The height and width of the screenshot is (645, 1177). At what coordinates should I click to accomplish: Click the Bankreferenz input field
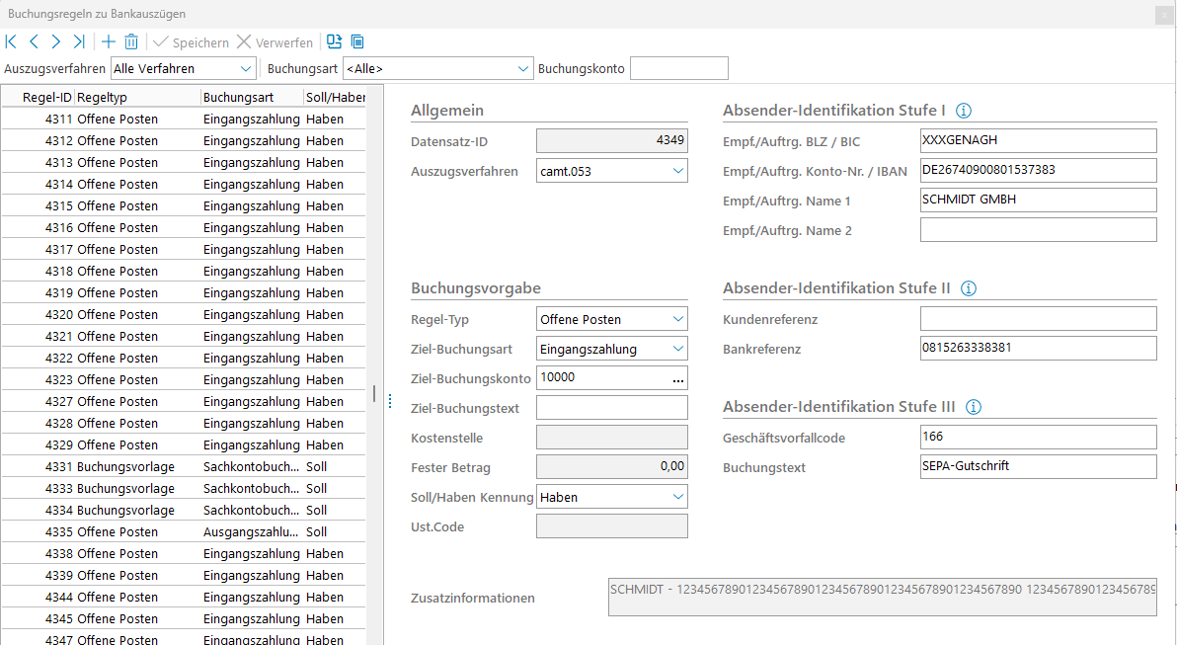point(1037,349)
